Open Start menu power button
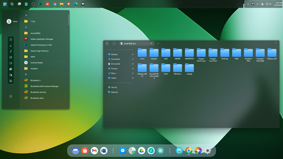Image resolution: width=283 pixels, height=159 pixels. (11, 96)
